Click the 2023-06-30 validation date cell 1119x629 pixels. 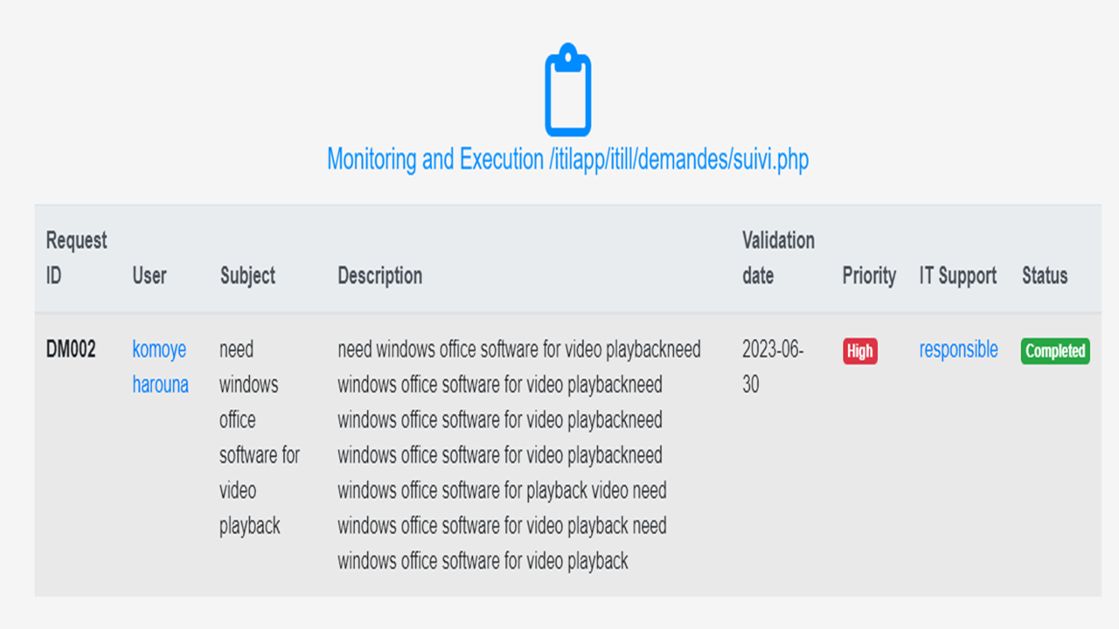[773, 367]
